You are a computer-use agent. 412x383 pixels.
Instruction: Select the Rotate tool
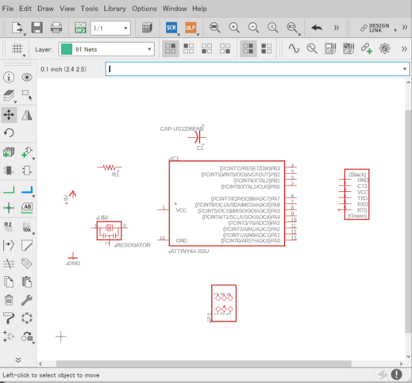[9, 133]
